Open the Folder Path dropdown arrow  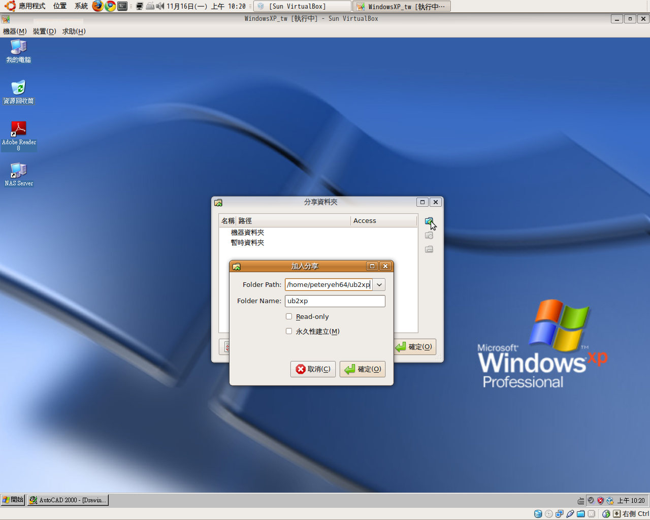[x=379, y=285]
